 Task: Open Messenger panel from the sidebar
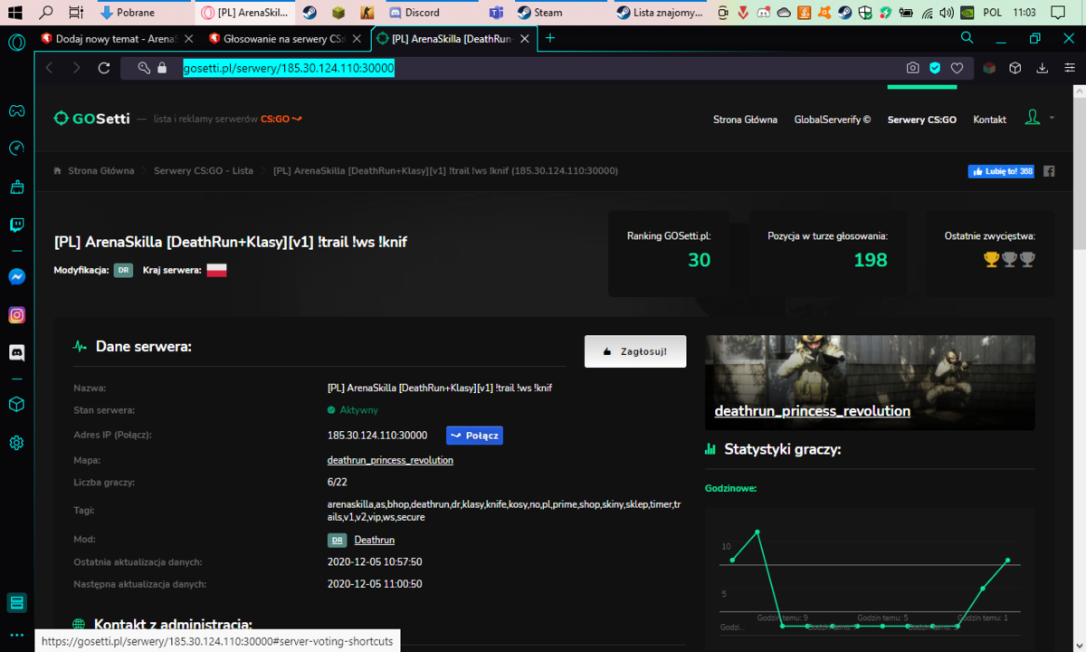tap(16, 277)
